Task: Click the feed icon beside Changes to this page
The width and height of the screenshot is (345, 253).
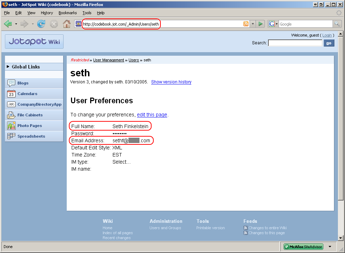Action: coord(246,233)
